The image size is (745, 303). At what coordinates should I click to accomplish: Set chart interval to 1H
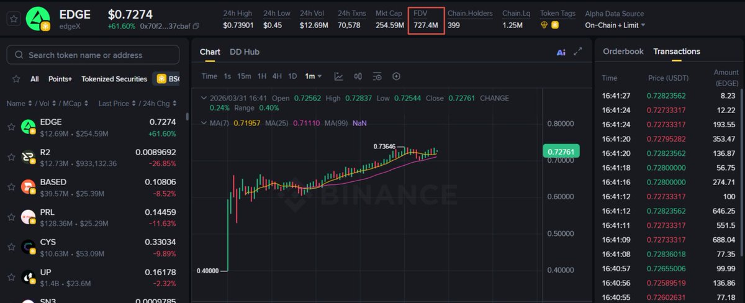[262, 76]
